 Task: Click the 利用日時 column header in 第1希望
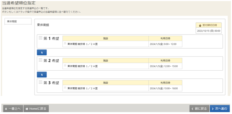coord(165,38)
